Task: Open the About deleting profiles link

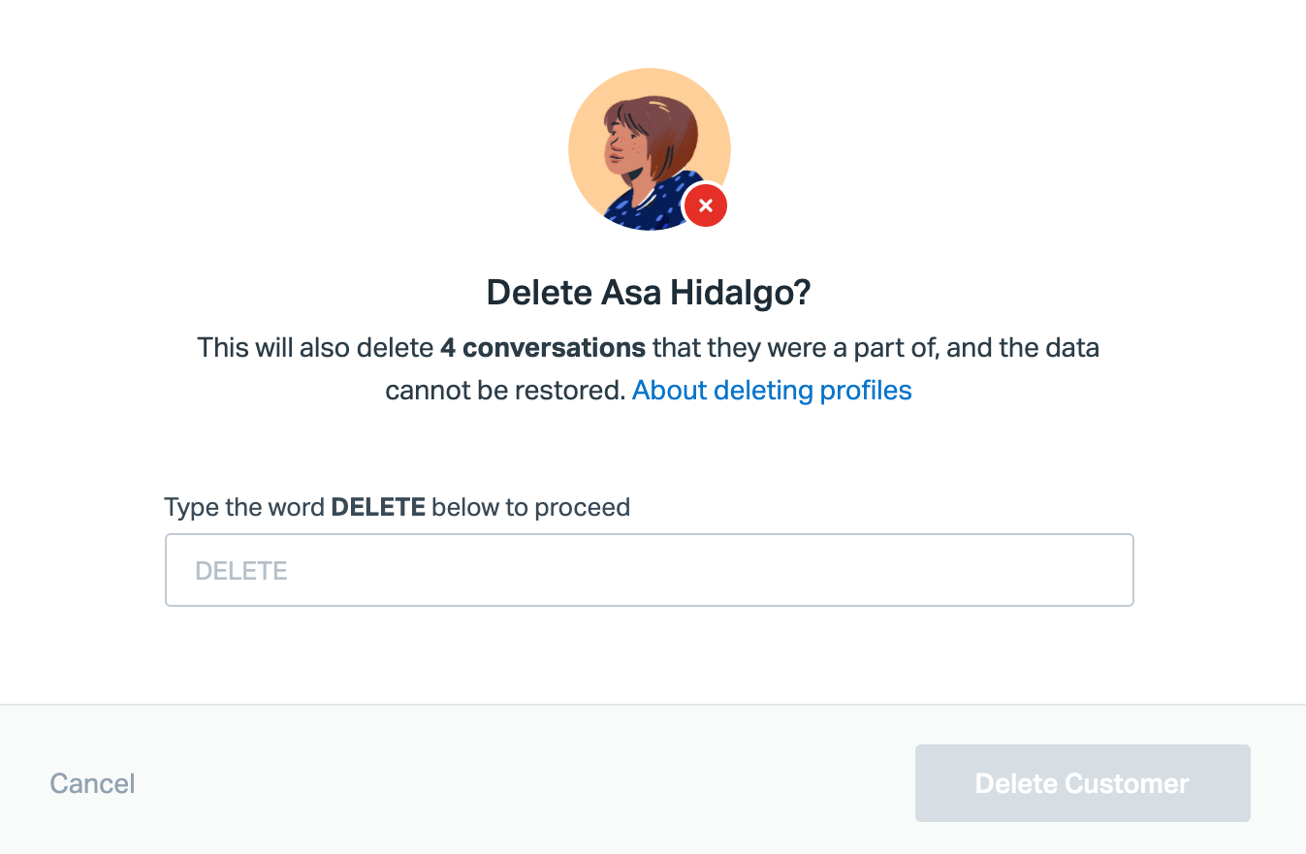Action: click(772, 391)
